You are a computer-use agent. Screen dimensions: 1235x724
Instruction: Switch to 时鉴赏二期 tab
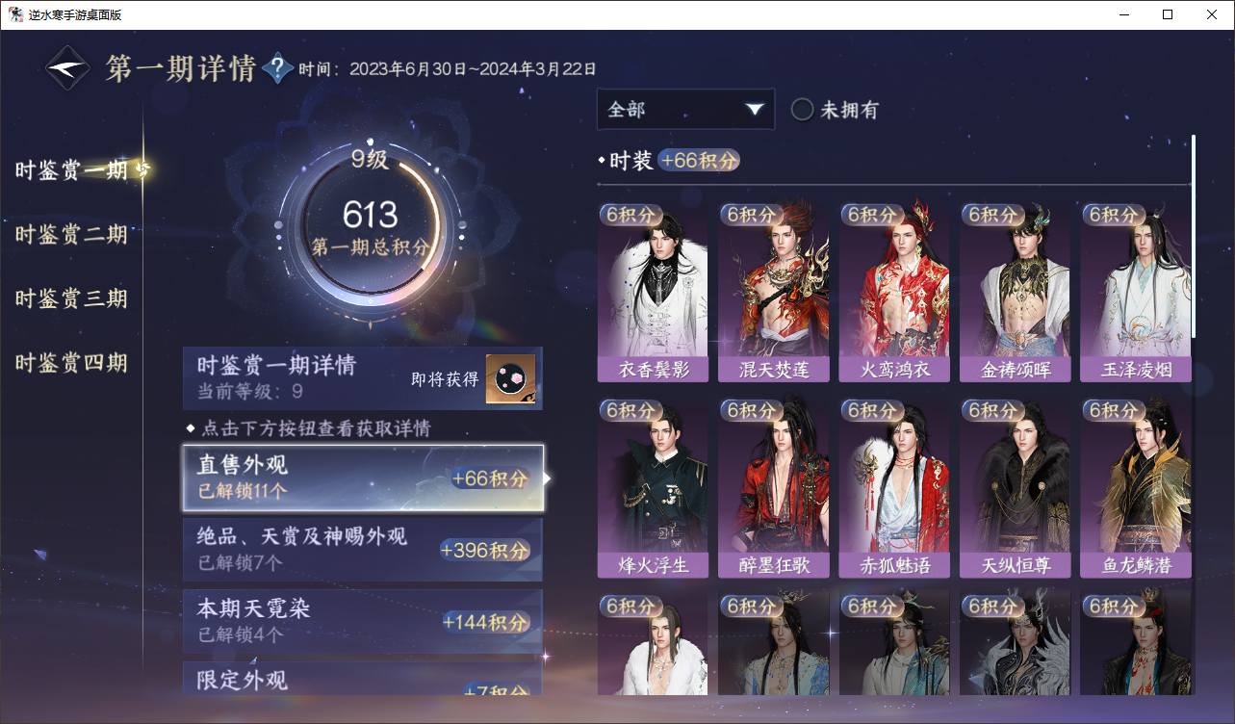pos(71,234)
